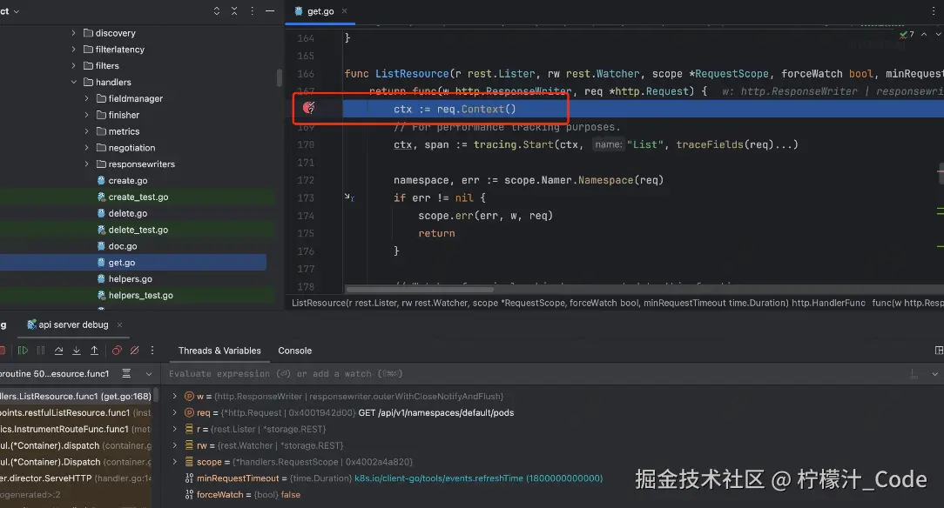The width and height of the screenshot is (944, 508).
Task: Open goroutine selector dropdown
Action: 149,374
